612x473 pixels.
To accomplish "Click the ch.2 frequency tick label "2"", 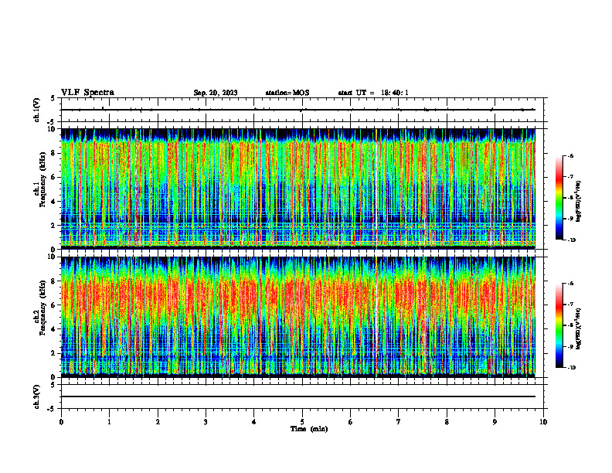I will (54, 353).
